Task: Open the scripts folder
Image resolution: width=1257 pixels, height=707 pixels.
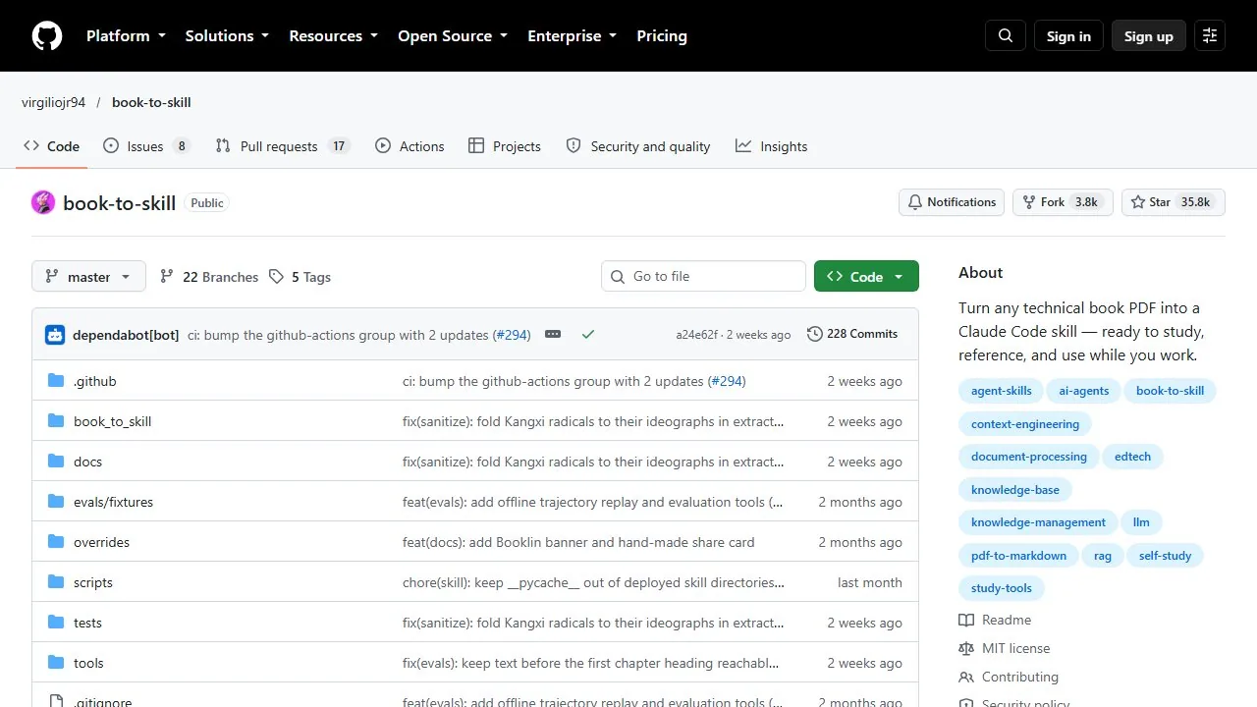Action: (x=93, y=582)
